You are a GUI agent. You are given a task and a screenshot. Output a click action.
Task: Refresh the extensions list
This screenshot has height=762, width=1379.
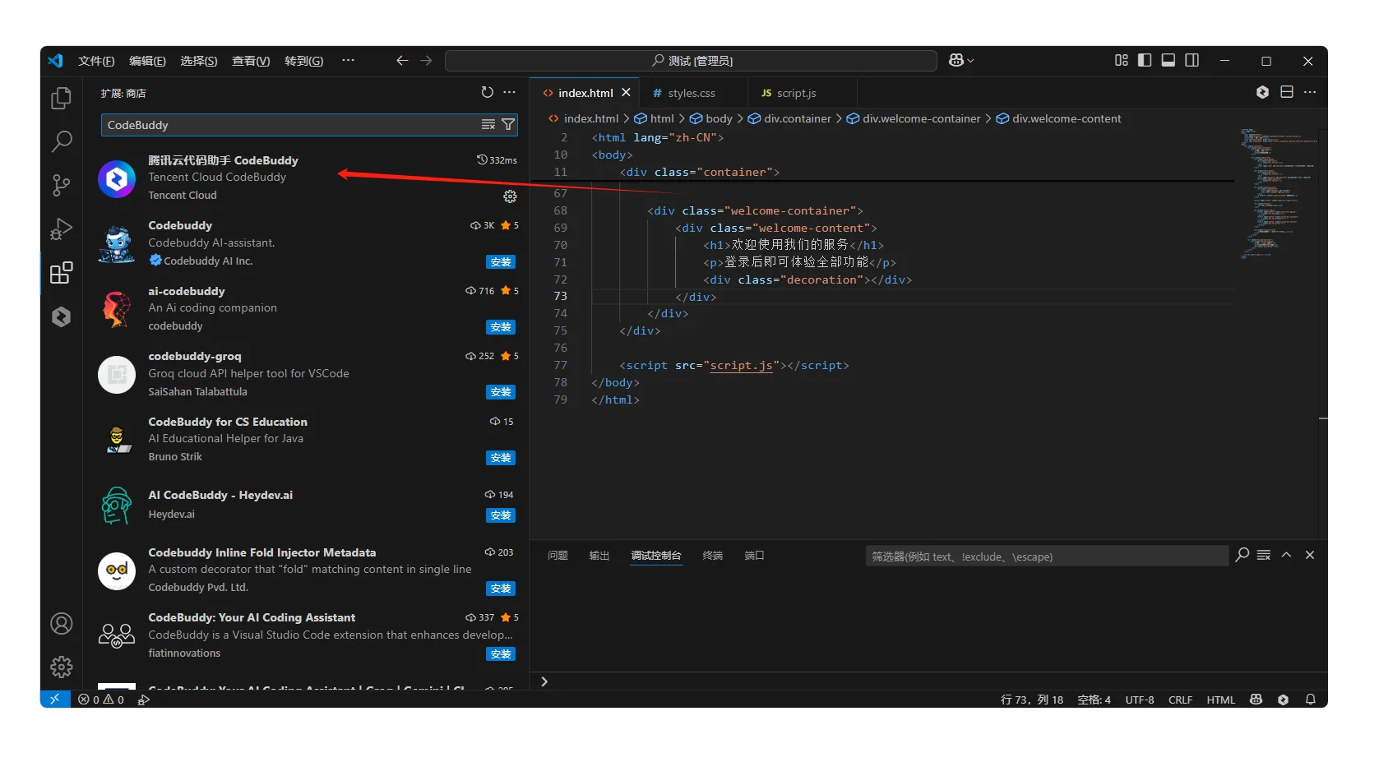(487, 93)
